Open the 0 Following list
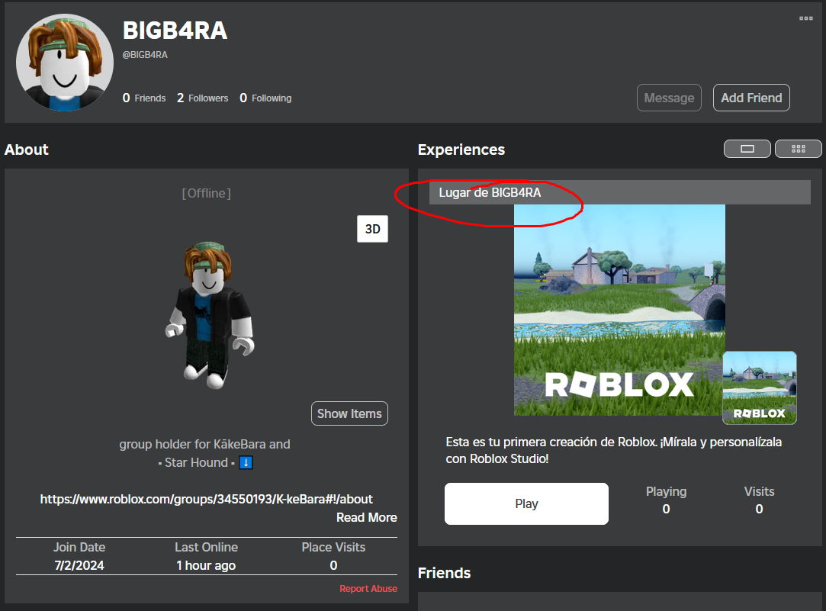Image resolution: width=826 pixels, height=611 pixels. tap(265, 98)
